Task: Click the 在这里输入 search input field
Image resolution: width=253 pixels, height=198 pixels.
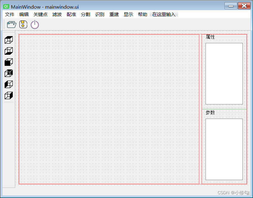Action: [x=164, y=14]
